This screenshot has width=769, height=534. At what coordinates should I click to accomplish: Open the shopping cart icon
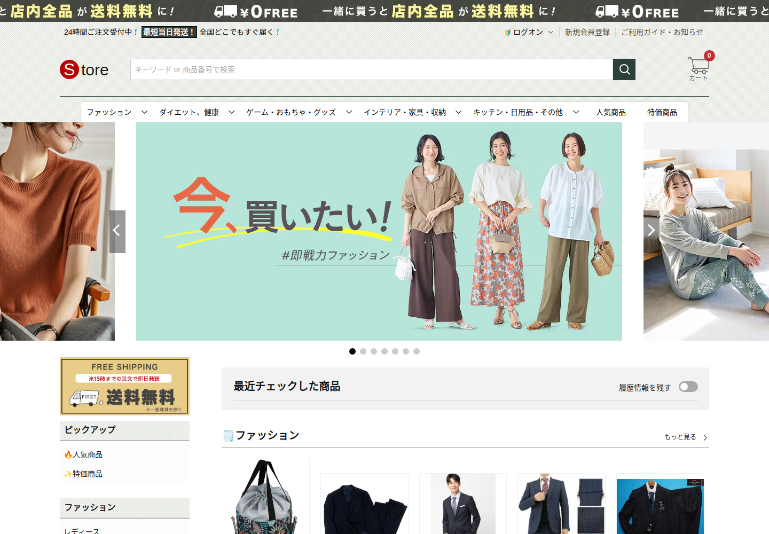click(x=699, y=67)
